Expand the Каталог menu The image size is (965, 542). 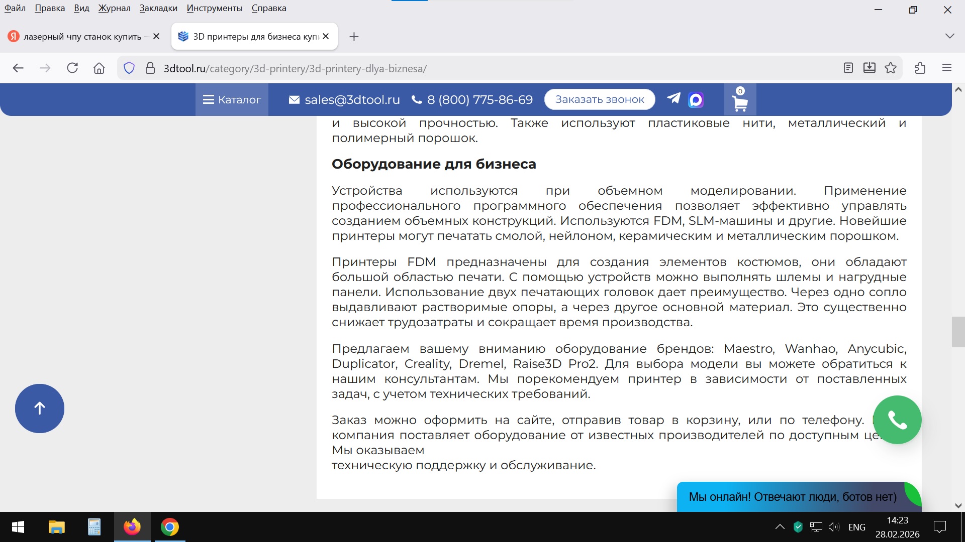(232, 99)
